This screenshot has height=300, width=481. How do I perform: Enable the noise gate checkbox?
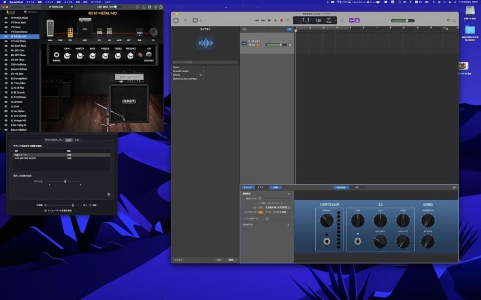(244, 218)
